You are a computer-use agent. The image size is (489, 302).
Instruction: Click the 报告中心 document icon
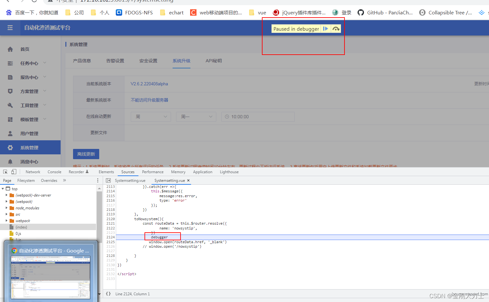click(x=10, y=77)
